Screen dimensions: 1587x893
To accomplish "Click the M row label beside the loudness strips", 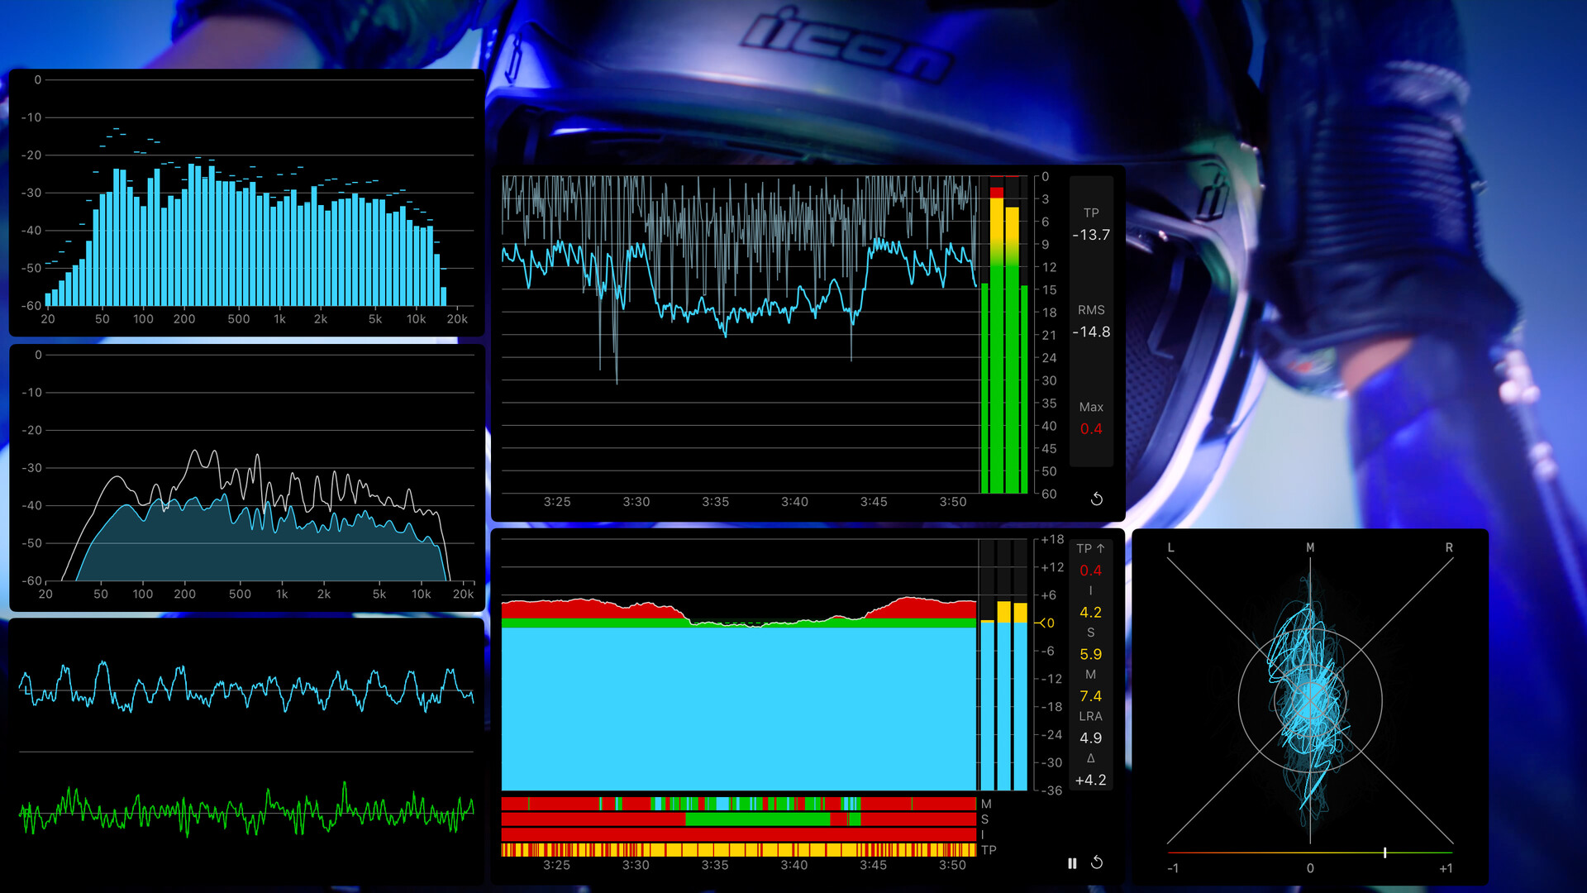I will (x=986, y=804).
